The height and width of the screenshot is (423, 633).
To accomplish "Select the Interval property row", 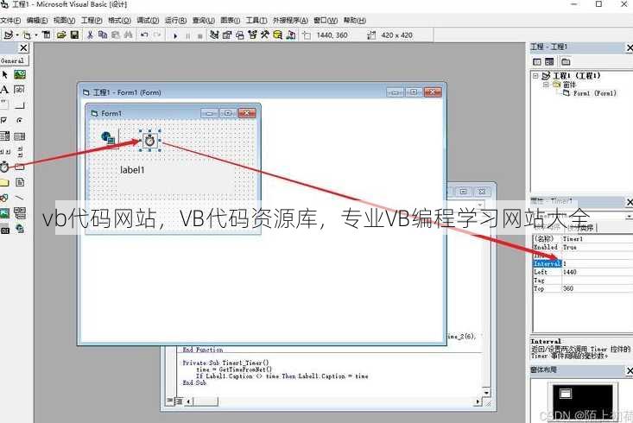I will [x=583, y=263].
